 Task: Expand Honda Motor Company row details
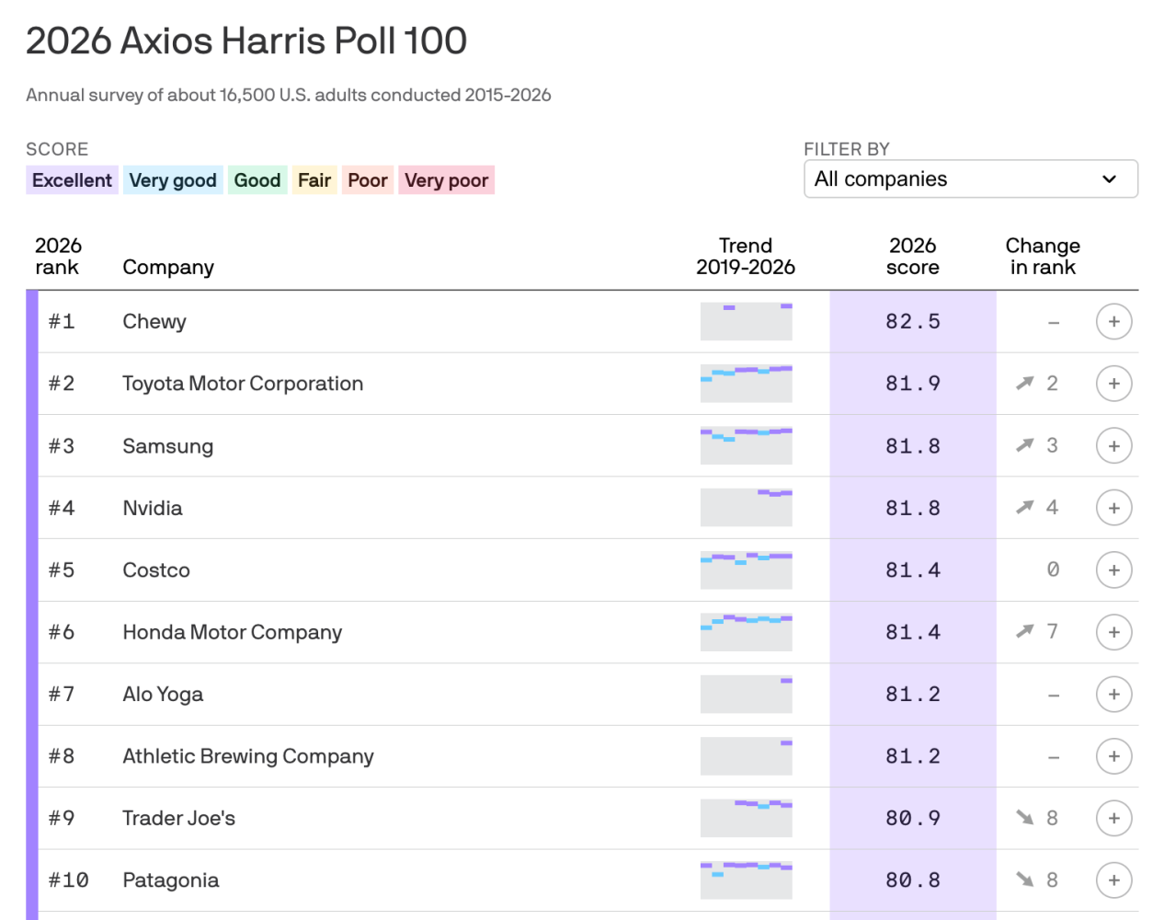click(1113, 632)
